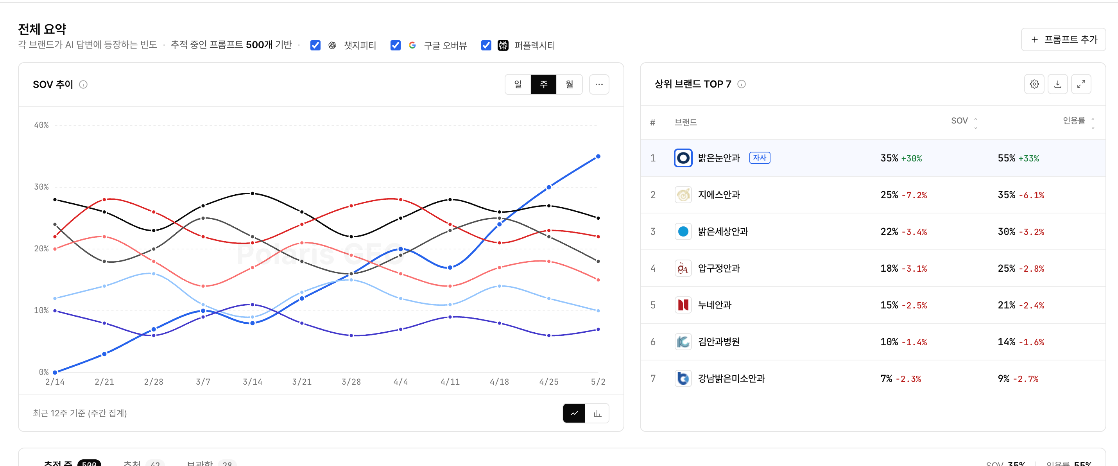Toggle the 구글 오버뷰 checkbox

click(x=395, y=45)
